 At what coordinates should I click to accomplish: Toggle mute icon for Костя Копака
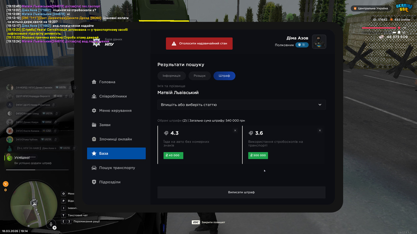click(55, 131)
